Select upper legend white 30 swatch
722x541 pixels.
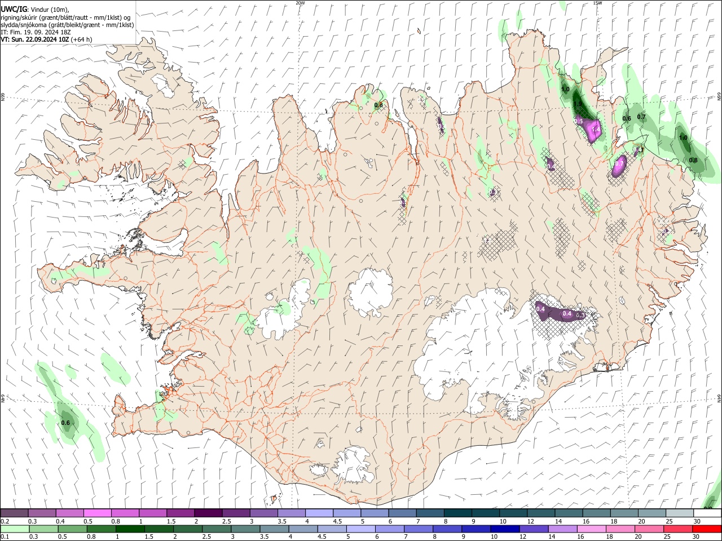[708, 513]
